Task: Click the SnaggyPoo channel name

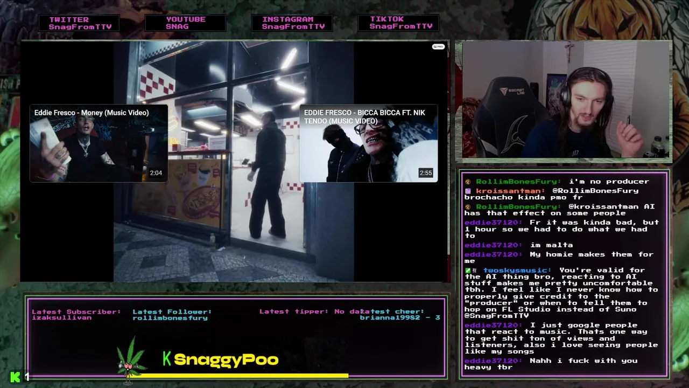Action: coord(226,359)
